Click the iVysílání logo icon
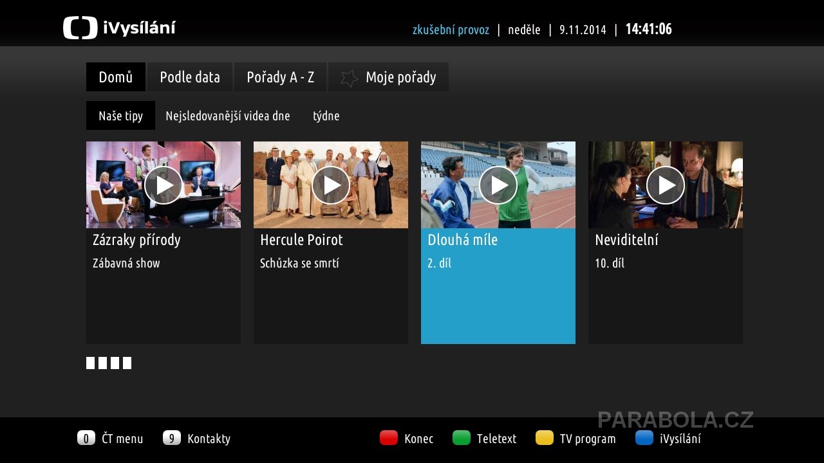This screenshot has height=463, width=824. click(80, 28)
